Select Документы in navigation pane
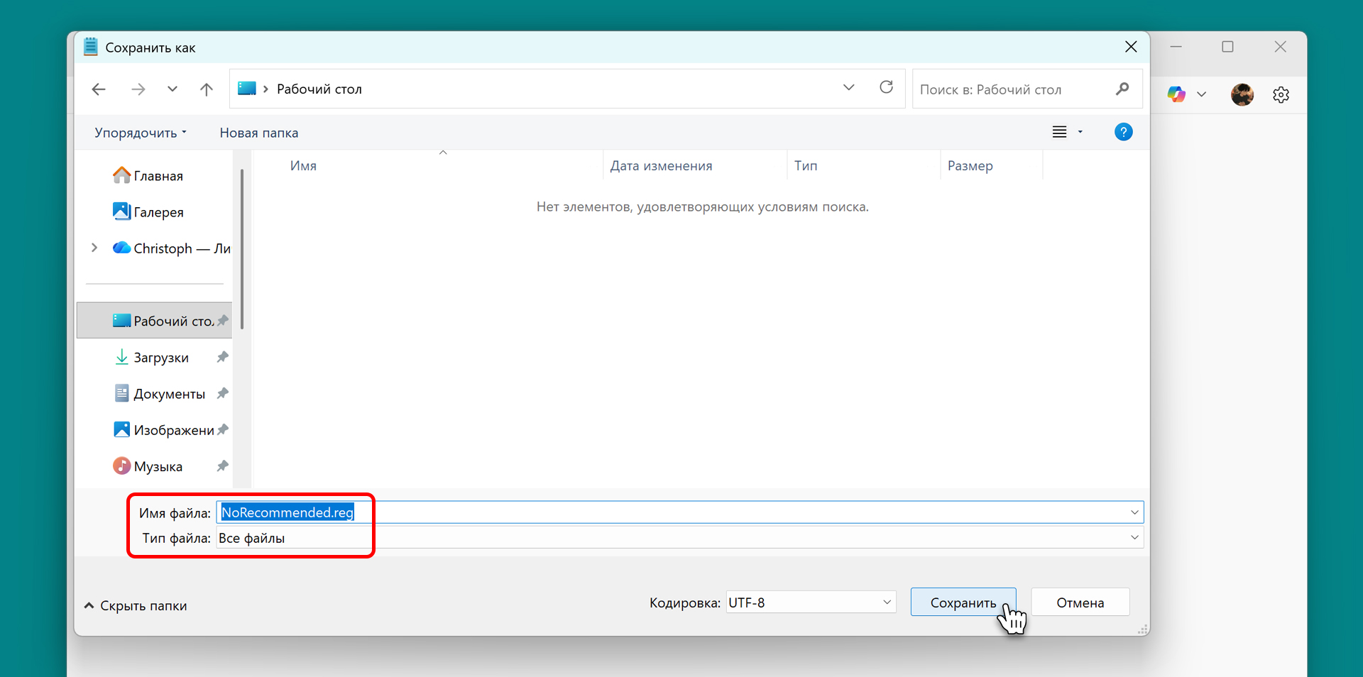1363x677 pixels. [169, 394]
